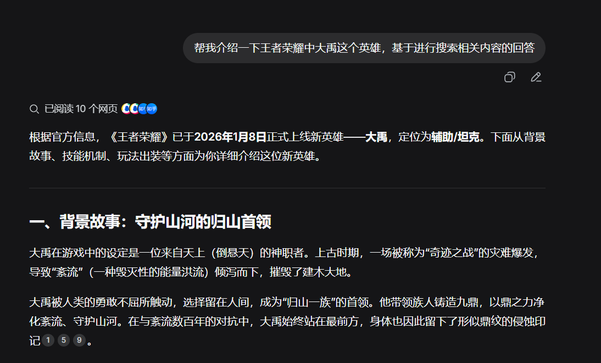The width and height of the screenshot is (601, 363).
Task: Open citation reference 5
Action: pos(64,340)
